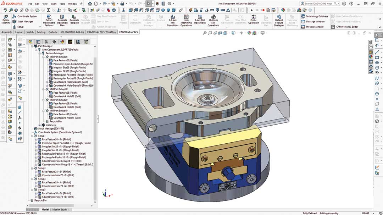Viewport: 383px width, 215px height.
Task: Click Generate Operation Plan
Action: pos(62,17)
